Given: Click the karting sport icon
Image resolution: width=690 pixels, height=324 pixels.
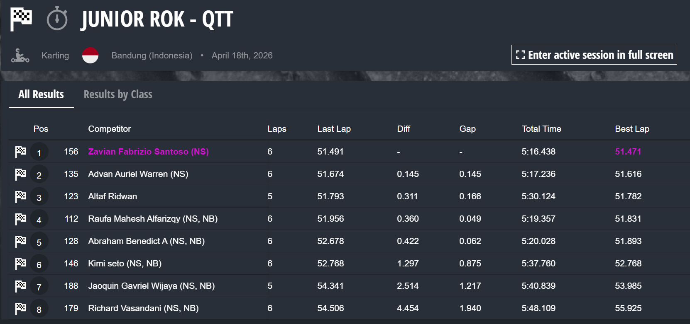Looking at the screenshot, I should coord(20,56).
